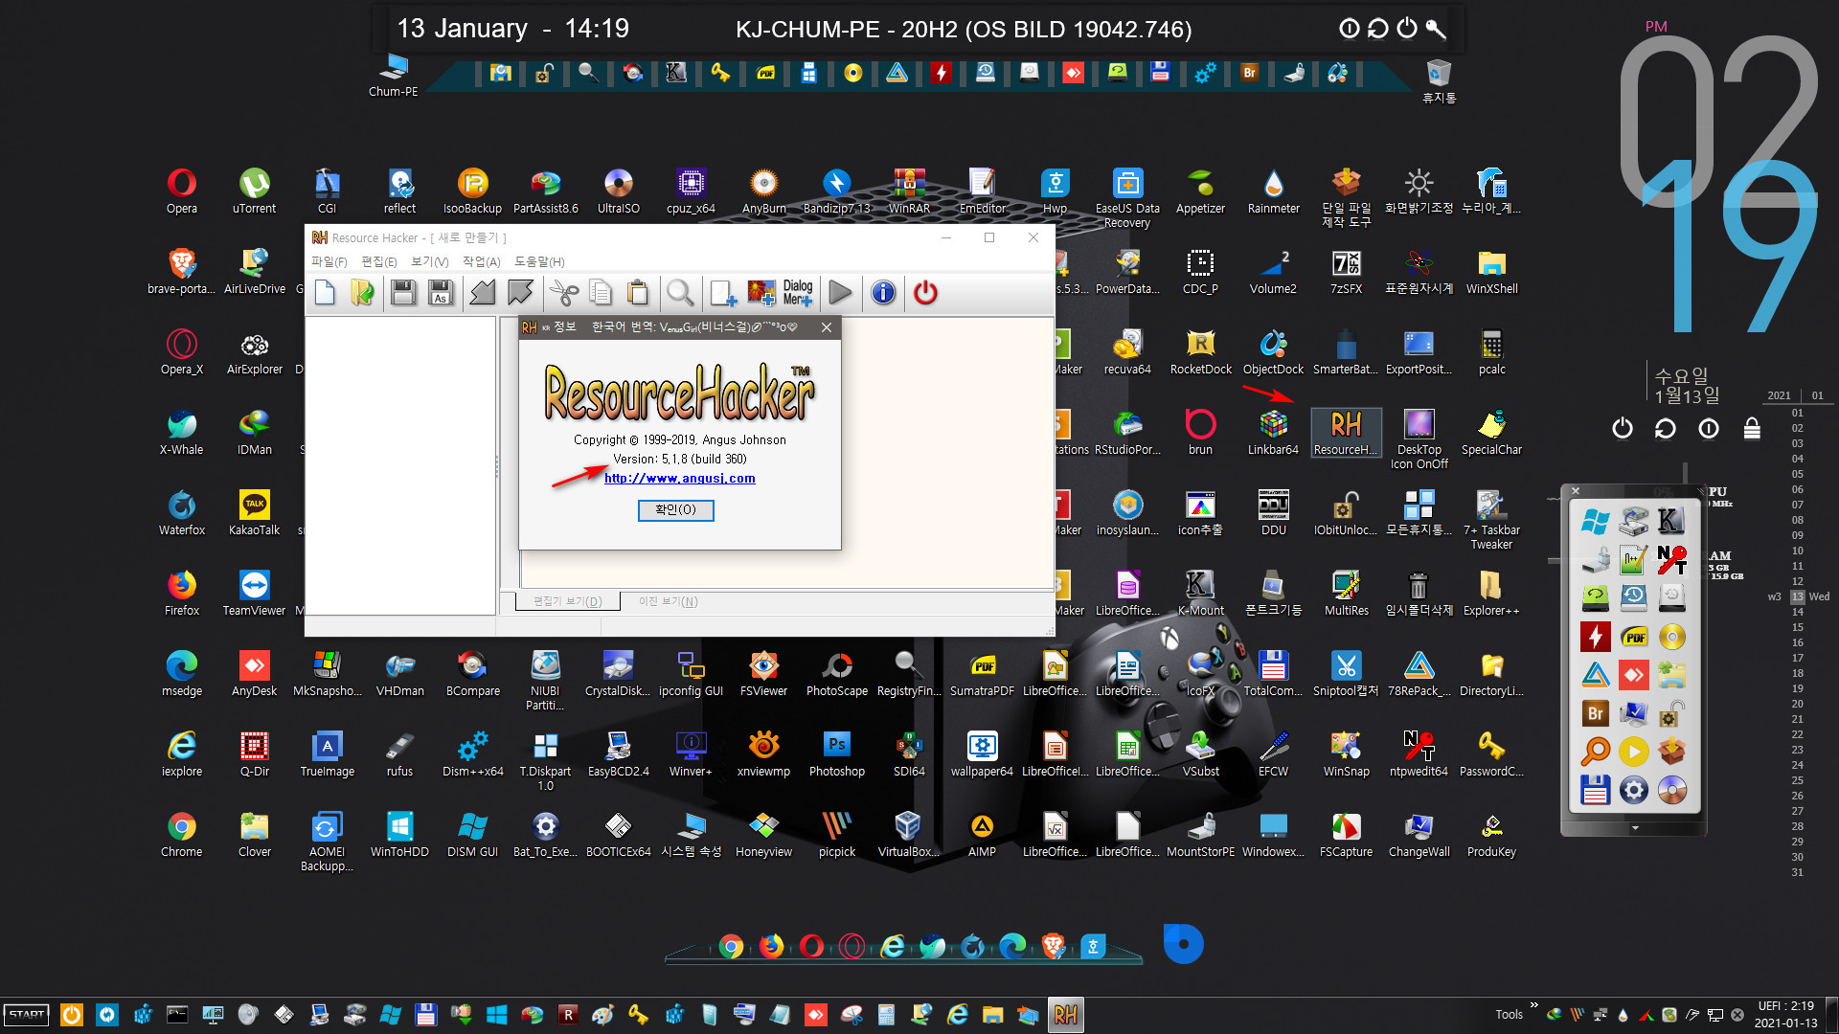Click the lock icon in Rainmeter widget
Screen dimensions: 1839x1034
pyautogui.click(x=1752, y=428)
